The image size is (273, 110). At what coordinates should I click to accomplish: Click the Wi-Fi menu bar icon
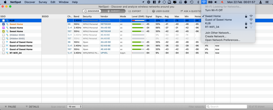pyautogui.click(x=204, y=2)
